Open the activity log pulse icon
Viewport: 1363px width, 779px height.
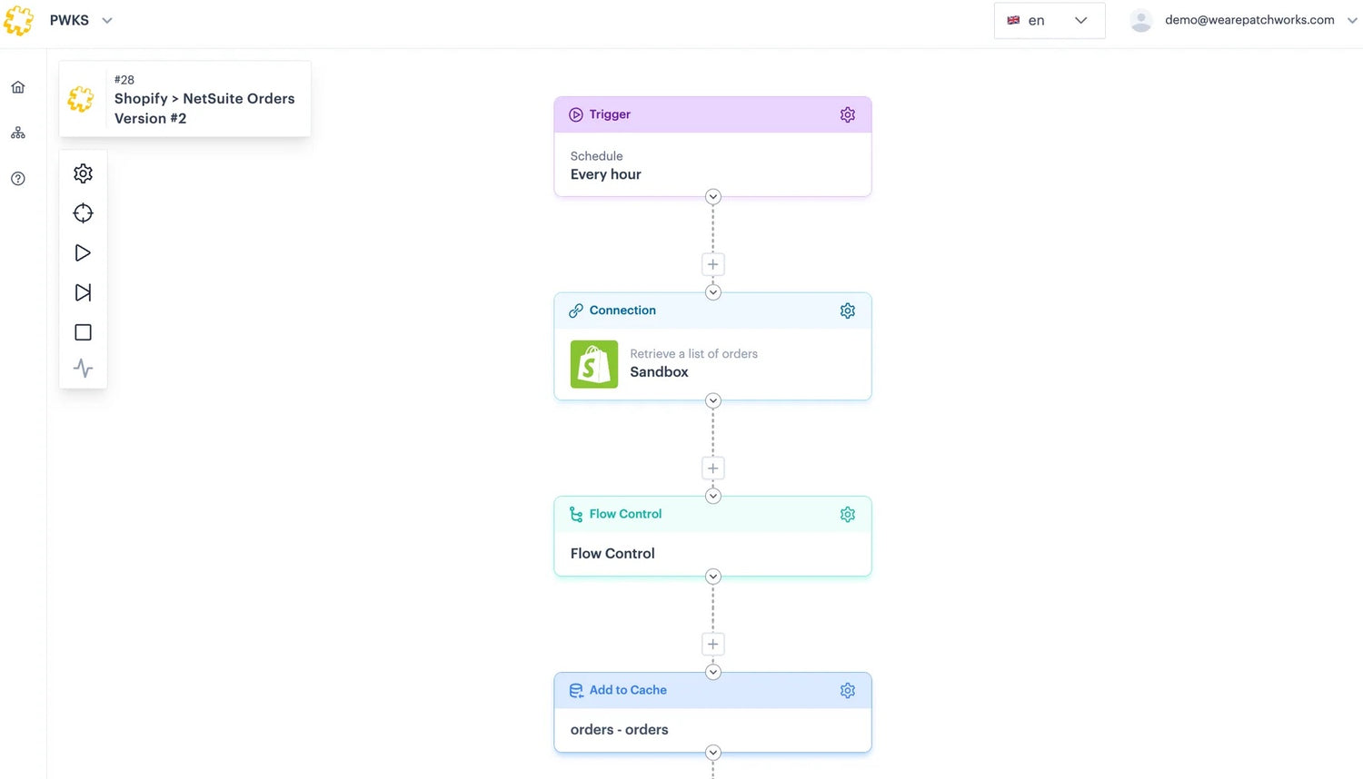tap(83, 368)
